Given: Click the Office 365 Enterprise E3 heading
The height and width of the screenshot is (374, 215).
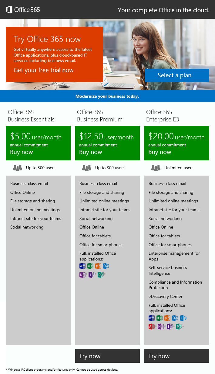Looking at the screenshot, I should tap(163, 116).
